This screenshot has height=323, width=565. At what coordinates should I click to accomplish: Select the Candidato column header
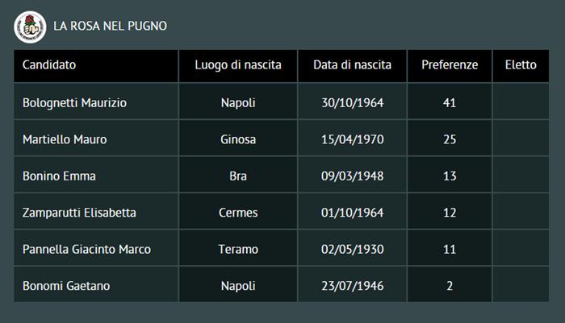tap(49, 65)
